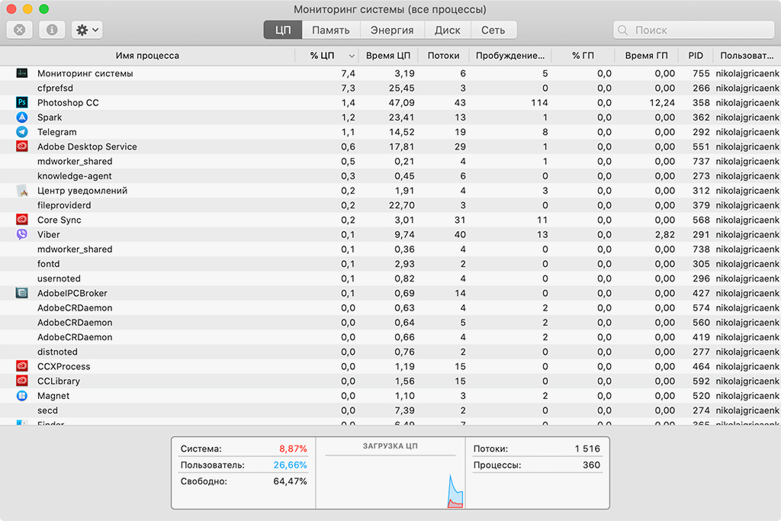
Task: Click the Загрузка ЦП load graph
Action: coord(390,473)
